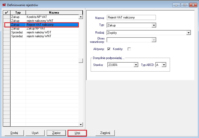Viewport: 199px width, 138px height.
Task: Open the Stawka dropdown showing 23,00%
Action: click(x=136, y=65)
